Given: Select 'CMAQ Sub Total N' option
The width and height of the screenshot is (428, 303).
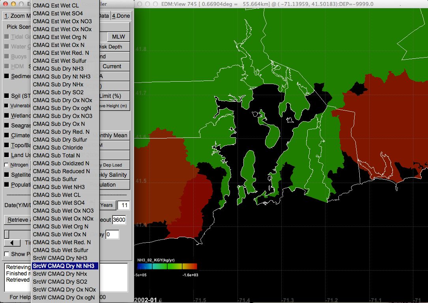Looking at the screenshot, I should (x=56, y=155).
